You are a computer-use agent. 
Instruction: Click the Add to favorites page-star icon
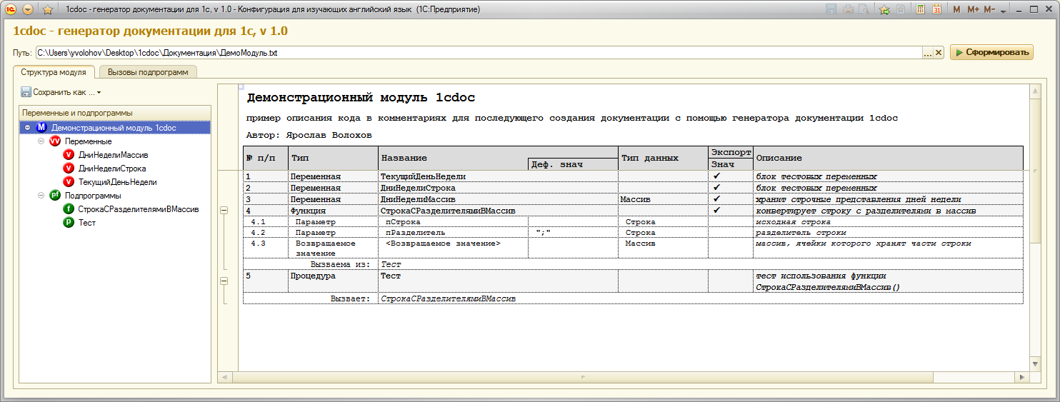click(x=901, y=10)
